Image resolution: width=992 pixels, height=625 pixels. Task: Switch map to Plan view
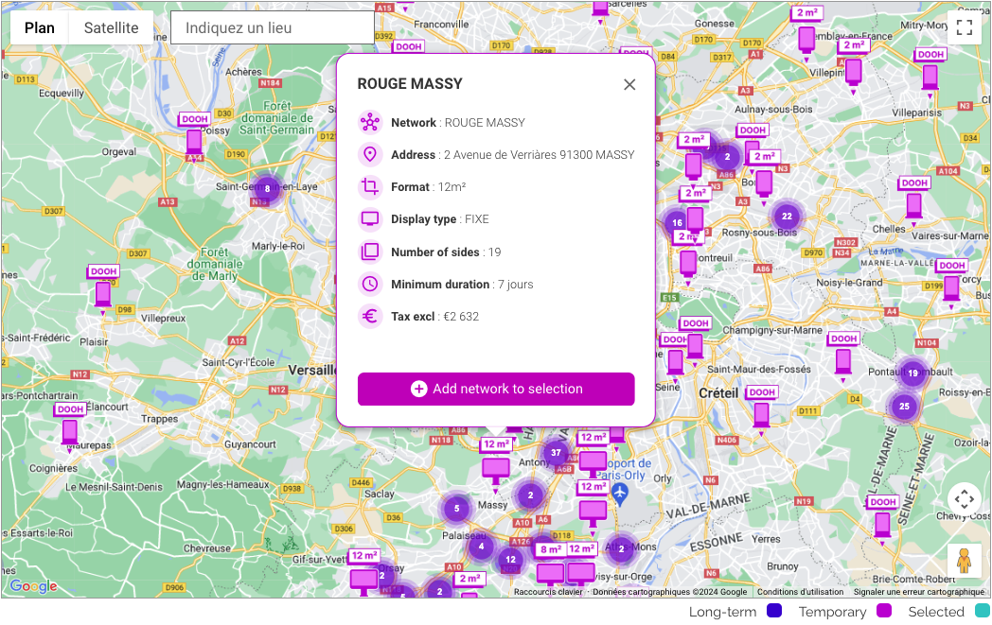[x=39, y=27]
